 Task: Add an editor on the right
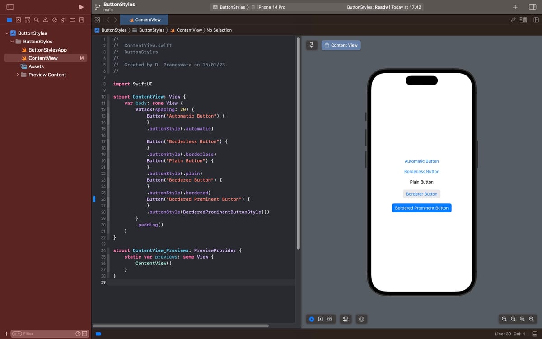tap(536, 20)
